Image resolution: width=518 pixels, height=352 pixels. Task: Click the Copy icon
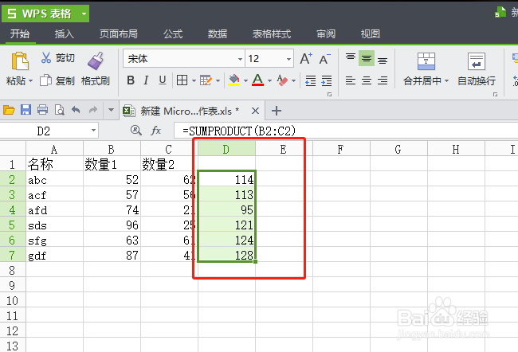point(46,80)
